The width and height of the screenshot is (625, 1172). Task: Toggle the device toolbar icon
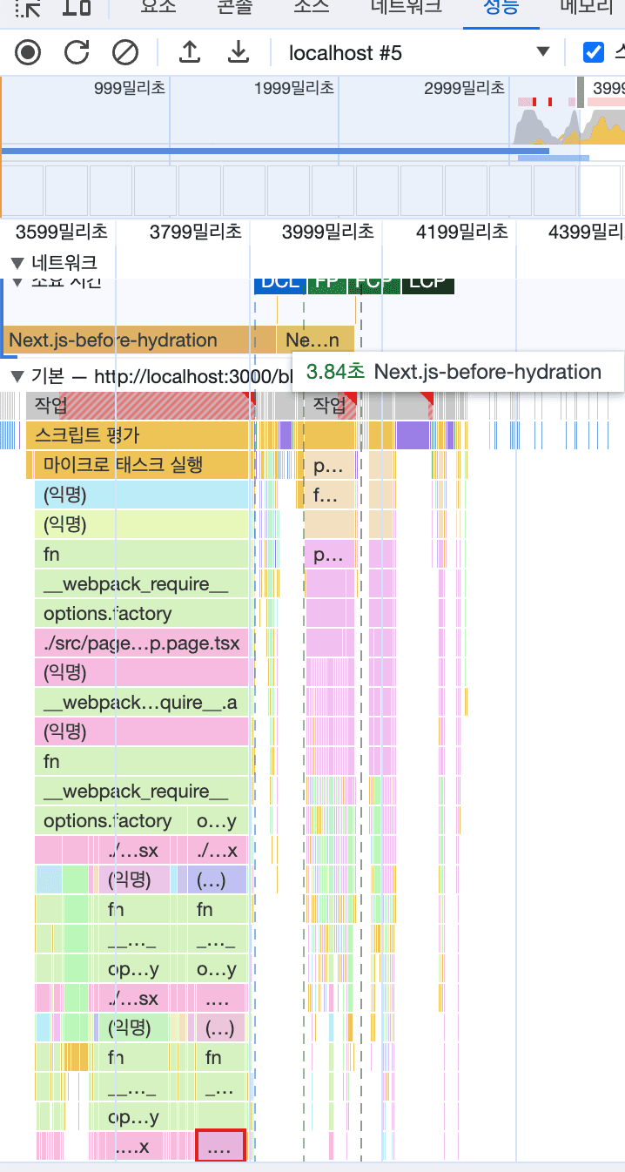tap(77, 8)
